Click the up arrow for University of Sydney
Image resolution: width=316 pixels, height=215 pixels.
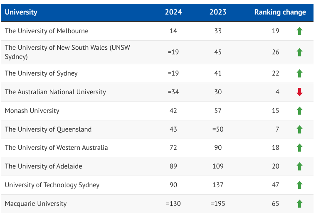pos(299,73)
